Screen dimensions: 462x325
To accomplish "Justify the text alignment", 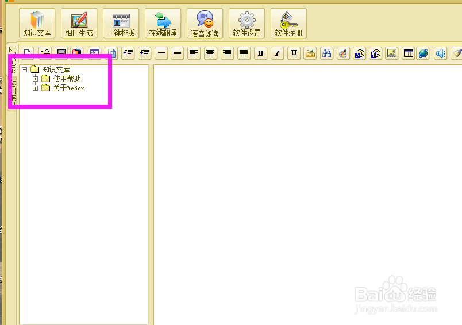I will [x=244, y=53].
